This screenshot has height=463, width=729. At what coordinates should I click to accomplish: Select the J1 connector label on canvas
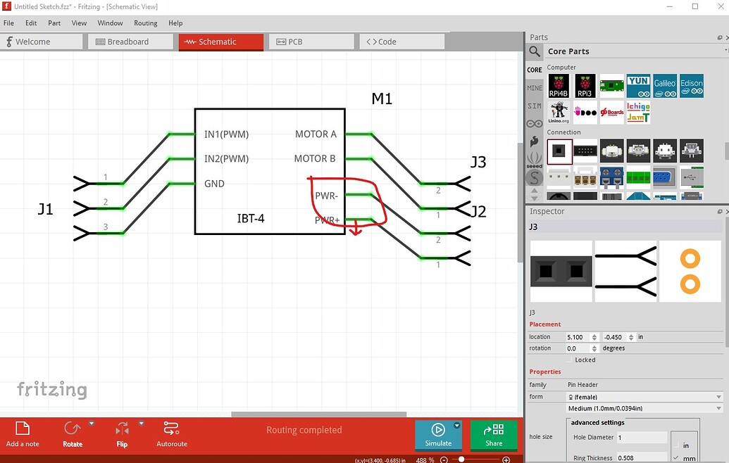(46, 209)
